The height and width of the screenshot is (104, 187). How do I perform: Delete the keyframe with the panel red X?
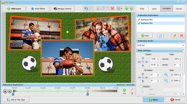[182, 36]
